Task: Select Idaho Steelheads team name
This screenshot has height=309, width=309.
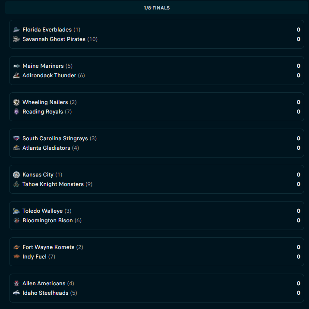Action: [45, 293]
